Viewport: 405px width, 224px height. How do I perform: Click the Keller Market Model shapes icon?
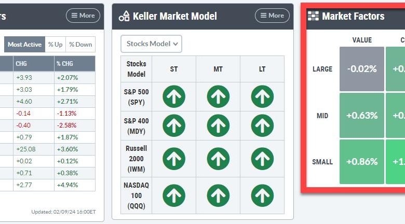(x=124, y=16)
